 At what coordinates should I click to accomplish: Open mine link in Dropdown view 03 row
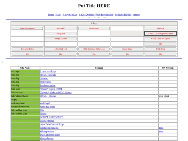tap(161, 128)
